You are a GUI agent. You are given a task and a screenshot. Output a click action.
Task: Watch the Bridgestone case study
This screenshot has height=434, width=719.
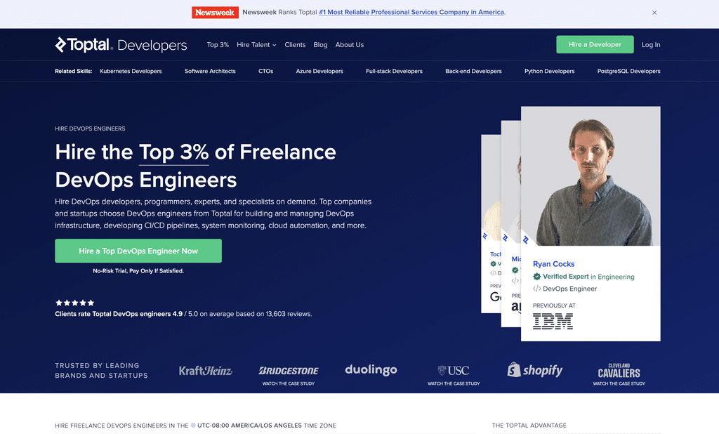tap(289, 383)
